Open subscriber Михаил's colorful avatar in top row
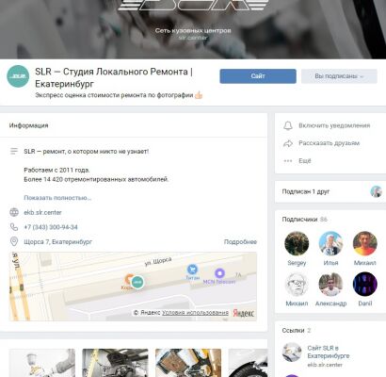Screen dimensions: 386x377 [x=365, y=243]
